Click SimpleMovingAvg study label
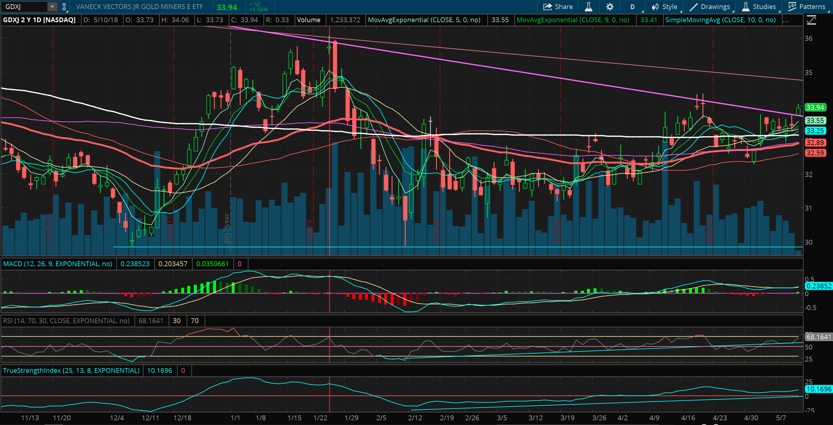The height and width of the screenshot is (425, 833). 720,20
